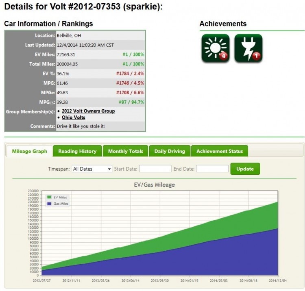Click the EV Miles value 72169.31
Image resolution: width=305 pixels, height=291 pixels.
pos(66,54)
